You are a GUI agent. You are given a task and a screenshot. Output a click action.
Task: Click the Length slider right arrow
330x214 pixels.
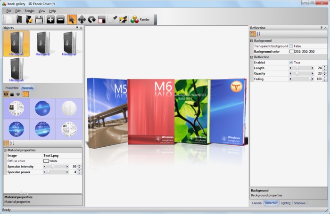tap(313, 68)
